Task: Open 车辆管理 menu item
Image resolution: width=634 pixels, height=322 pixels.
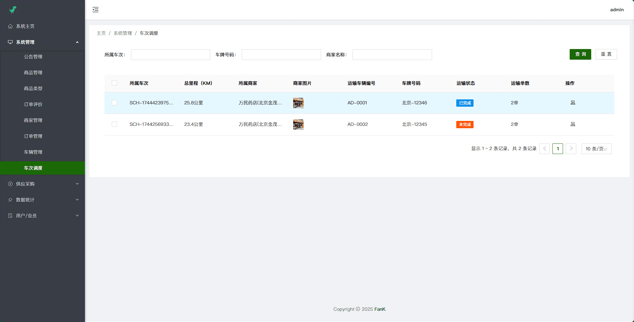Action: tap(33, 152)
